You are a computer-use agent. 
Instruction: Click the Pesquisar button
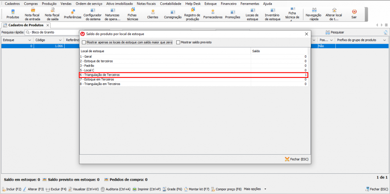(x=335, y=32)
